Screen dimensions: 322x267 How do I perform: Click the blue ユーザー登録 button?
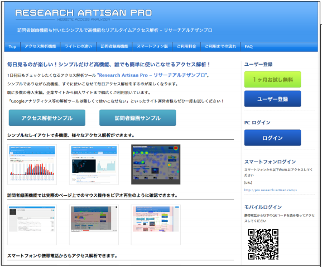point(272,99)
